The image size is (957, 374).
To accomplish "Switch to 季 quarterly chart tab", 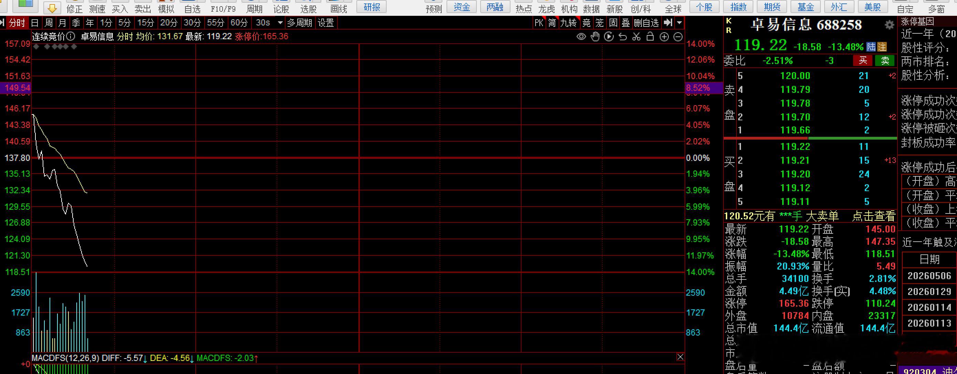I will 76,23.
